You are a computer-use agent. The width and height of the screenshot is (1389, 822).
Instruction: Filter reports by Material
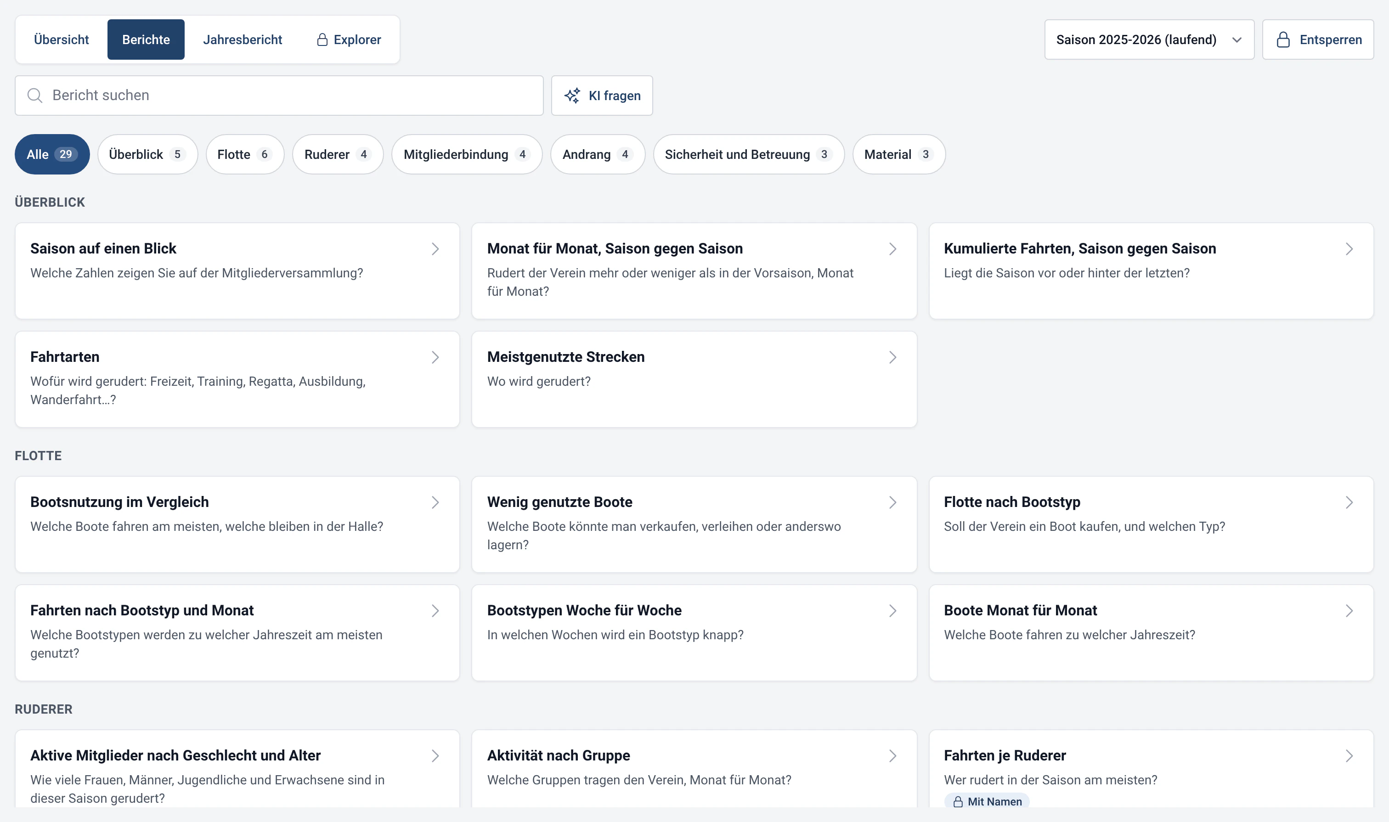tap(898, 155)
